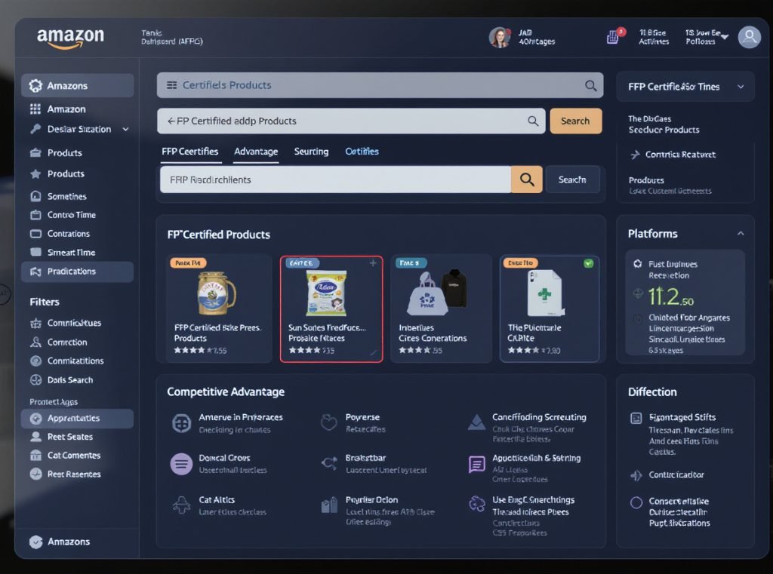Switch to the Advantage tab
The width and height of the screenshot is (773, 574).
256,152
